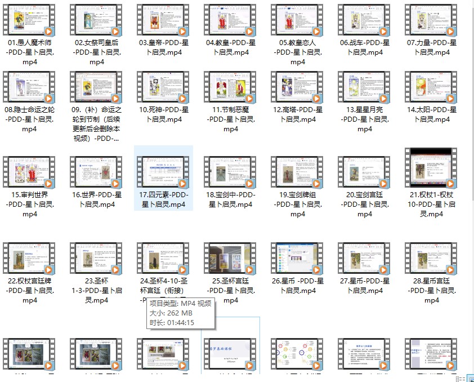Select the 21.权杖1-权杖10 video icon
Image resolution: width=474 pixels, height=382 pixels.
click(431, 169)
